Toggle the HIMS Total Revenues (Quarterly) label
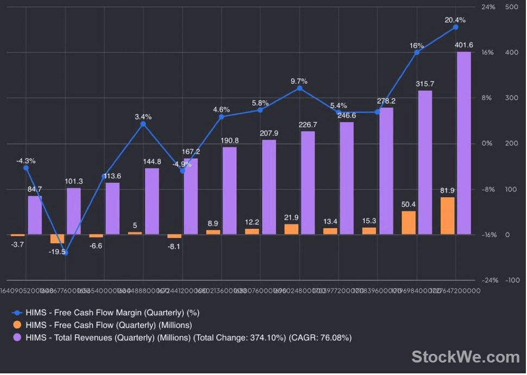 [x=189, y=337]
